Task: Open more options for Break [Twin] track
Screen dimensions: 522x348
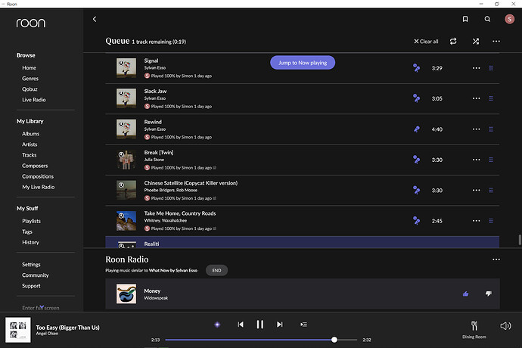Action: pos(477,160)
